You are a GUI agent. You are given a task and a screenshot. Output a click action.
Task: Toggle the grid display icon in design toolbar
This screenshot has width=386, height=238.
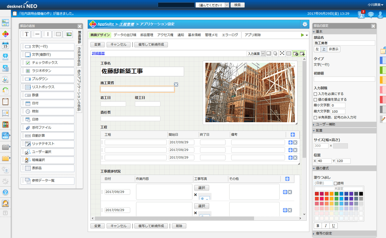289,54
